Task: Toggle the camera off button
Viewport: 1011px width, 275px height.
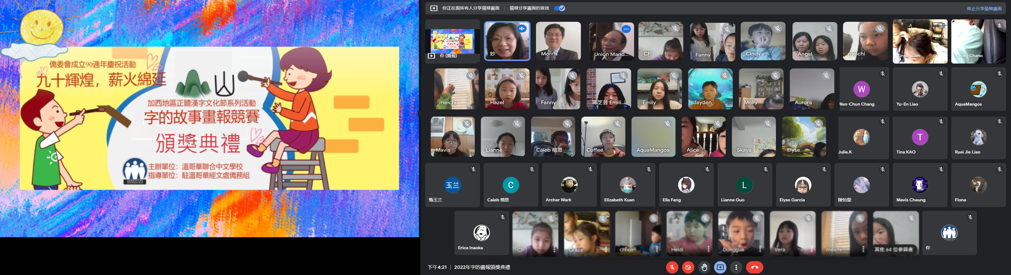Action: pos(688,267)
